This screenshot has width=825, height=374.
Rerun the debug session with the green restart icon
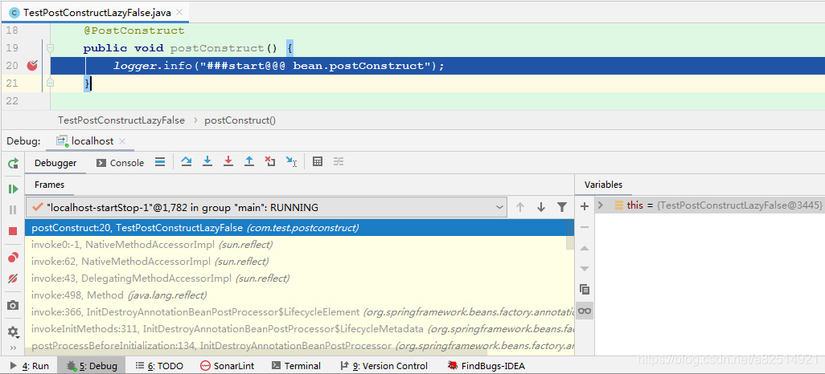[x=13, y=164]
